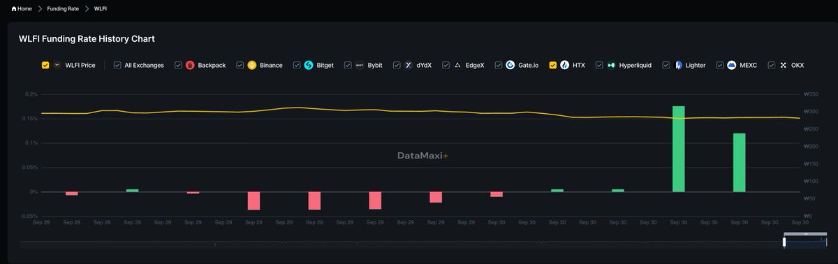Toggle the Bitget checkbox

coord(297,65)
